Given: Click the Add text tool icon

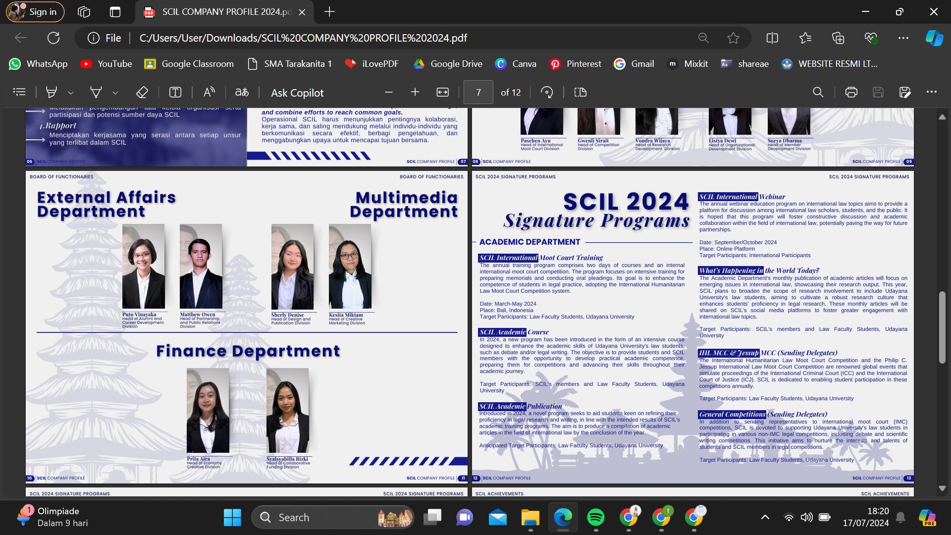Looking at the screenshot, I should pyautogui.click(x=175, y=92).
